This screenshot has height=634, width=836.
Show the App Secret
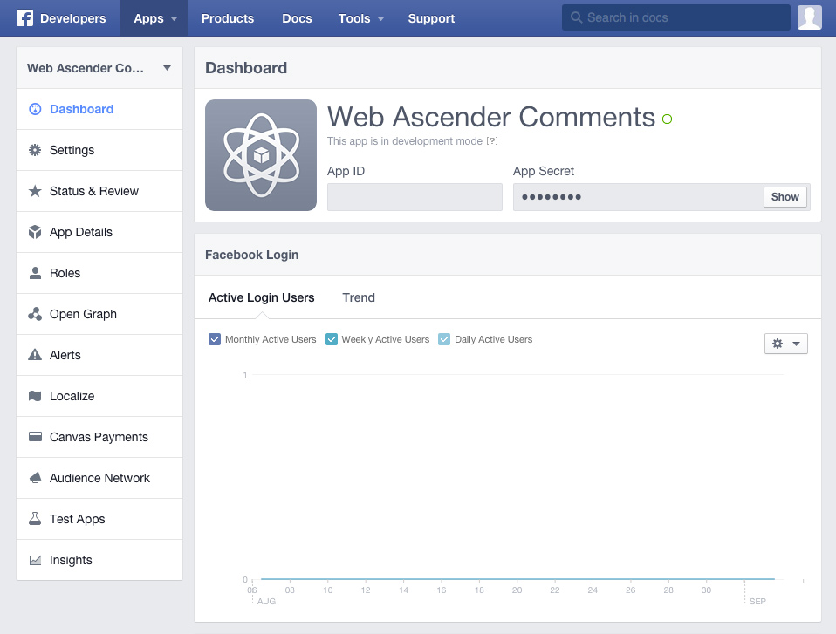[785, 197]
